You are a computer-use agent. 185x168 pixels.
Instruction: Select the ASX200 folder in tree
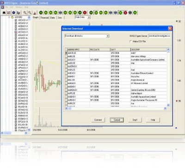click(x=18, y=17)
